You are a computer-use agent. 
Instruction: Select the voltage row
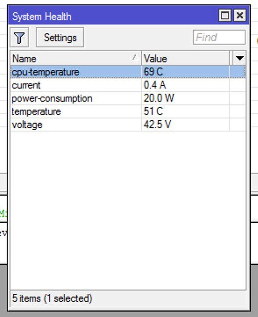click(x=128, y=125)
